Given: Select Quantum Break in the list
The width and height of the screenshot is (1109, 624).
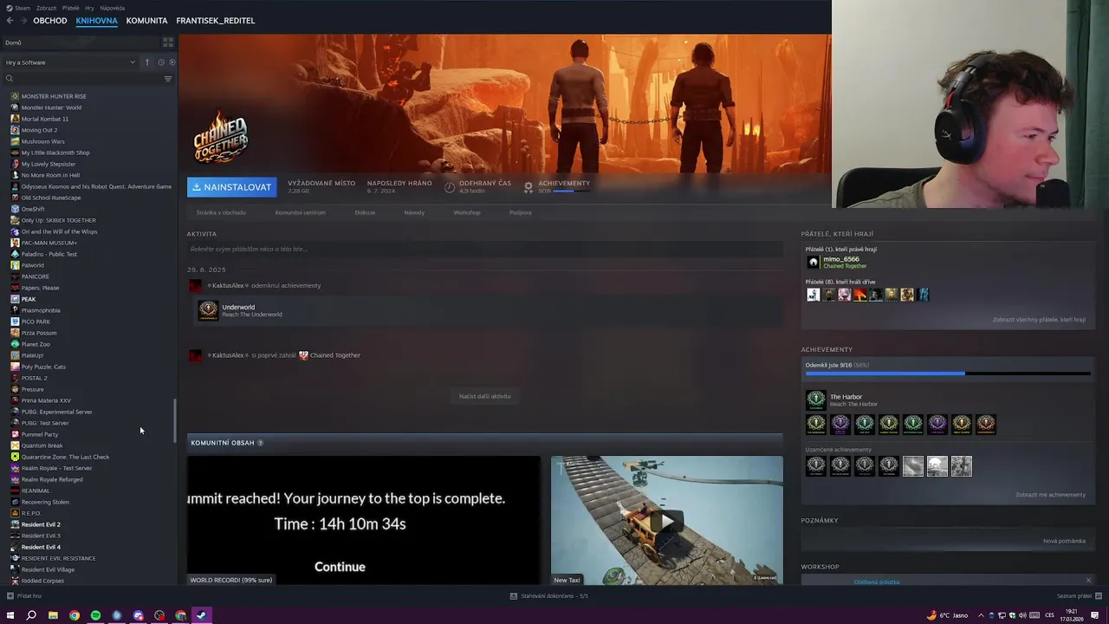Looking at the screenshot, I should coord(42,445).
